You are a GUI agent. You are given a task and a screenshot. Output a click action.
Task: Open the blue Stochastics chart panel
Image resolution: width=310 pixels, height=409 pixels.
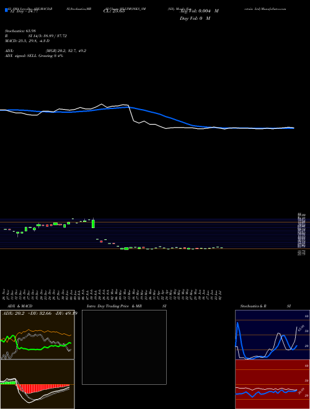click(x=272, y=335)
